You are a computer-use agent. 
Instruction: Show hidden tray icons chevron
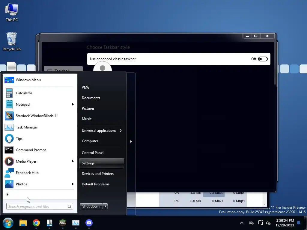click(242, 223)
